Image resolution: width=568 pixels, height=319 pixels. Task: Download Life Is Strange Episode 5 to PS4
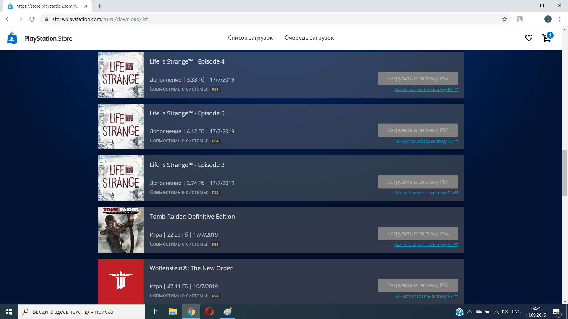pos(418,130)
